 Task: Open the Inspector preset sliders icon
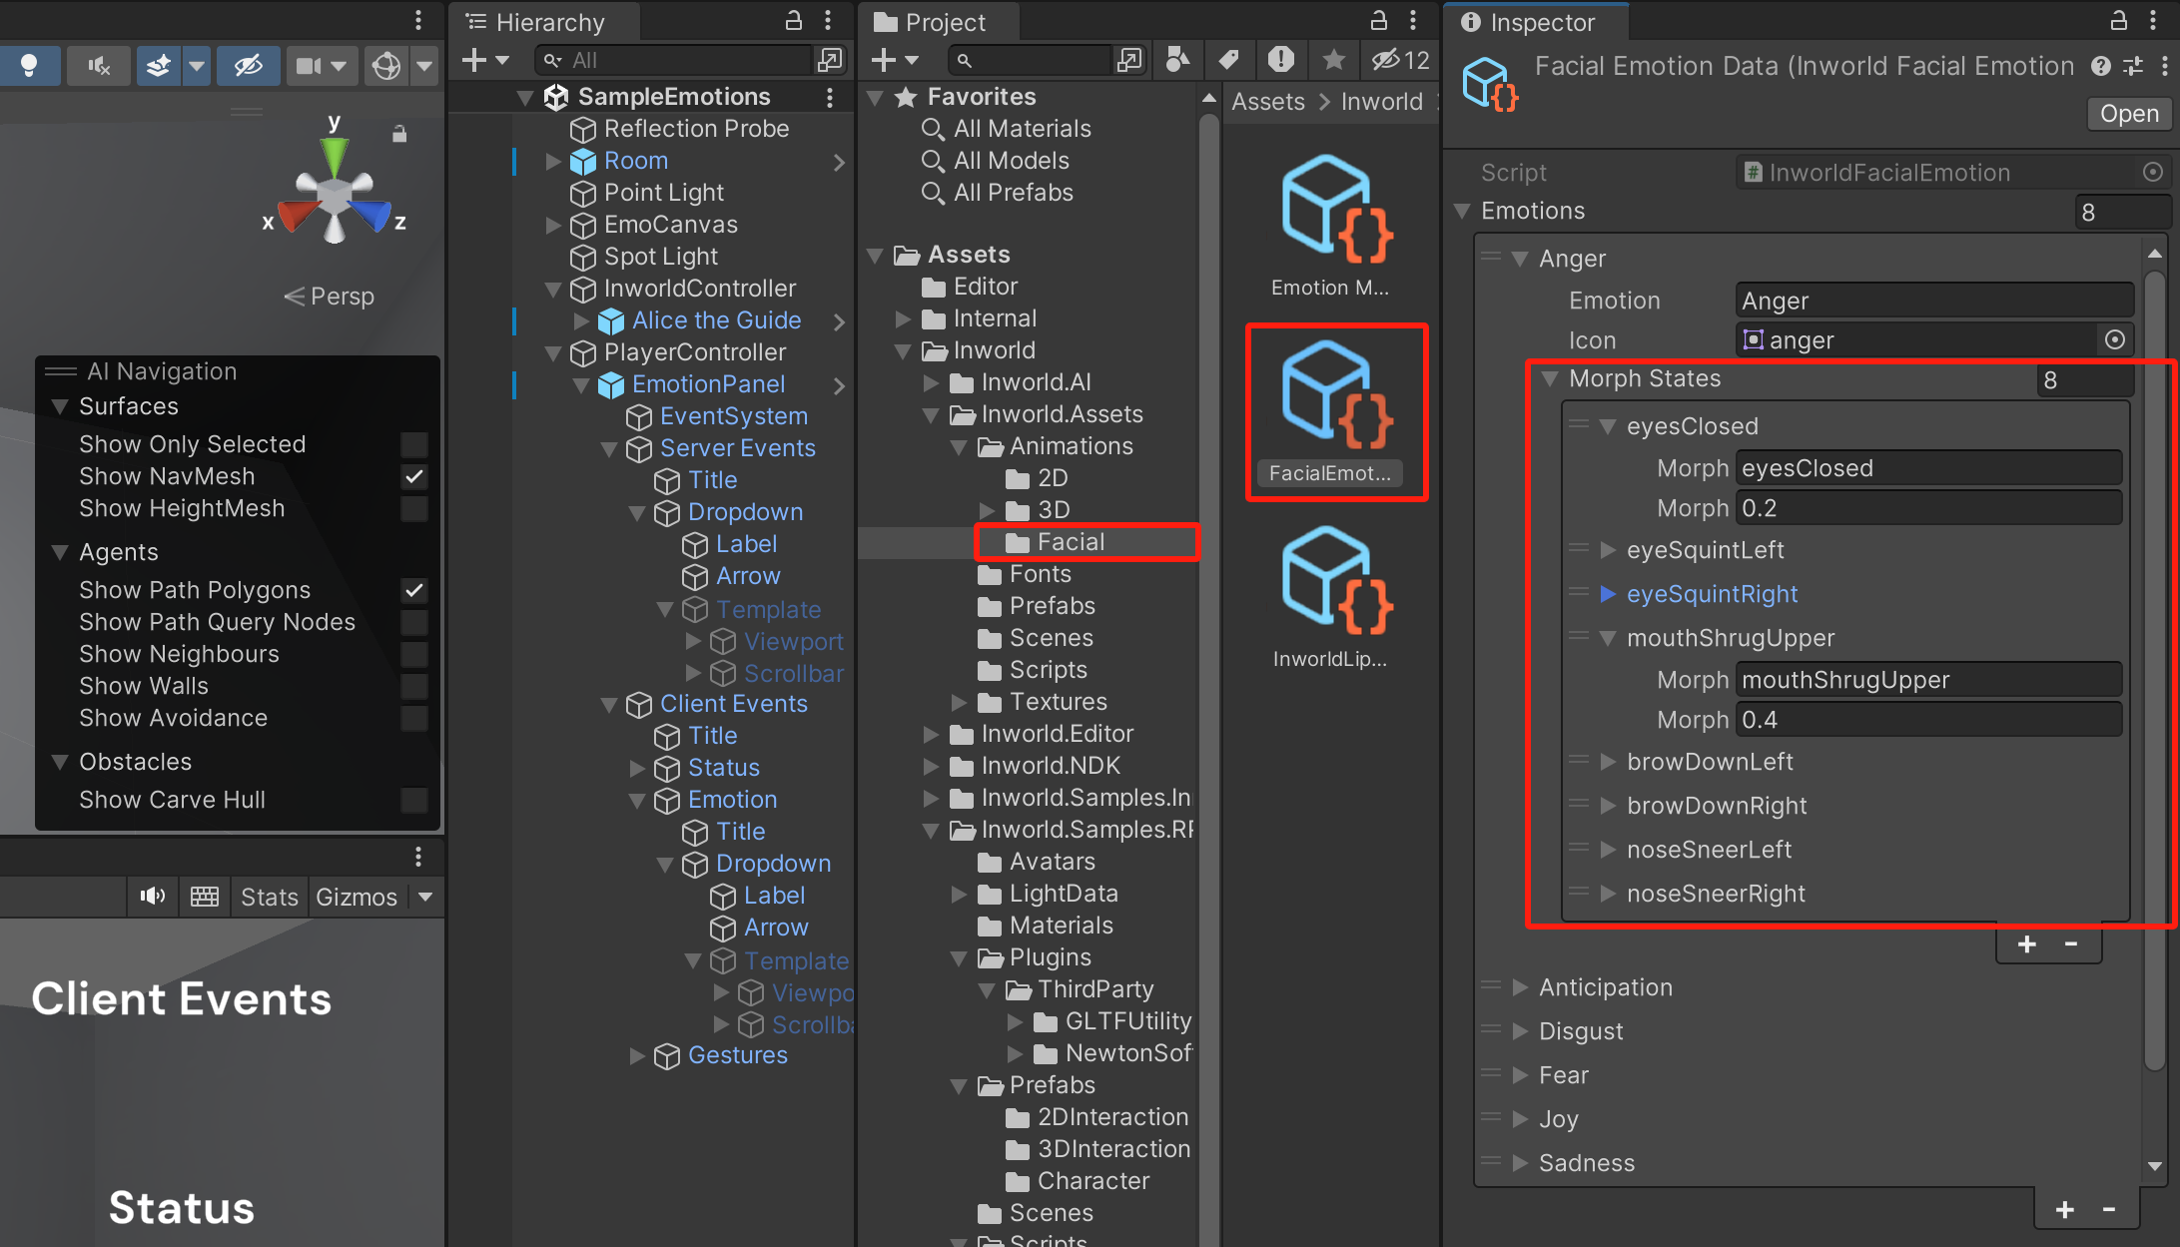2133,66
